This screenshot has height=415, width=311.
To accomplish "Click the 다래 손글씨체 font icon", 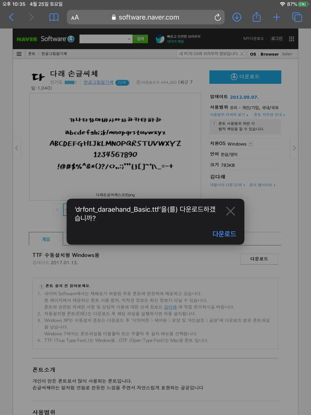I will [x=38, y=77].
